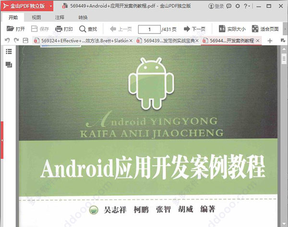Click 适合页面 fit page button
Viewport: 288px width, 227px height.
[265, 29]
